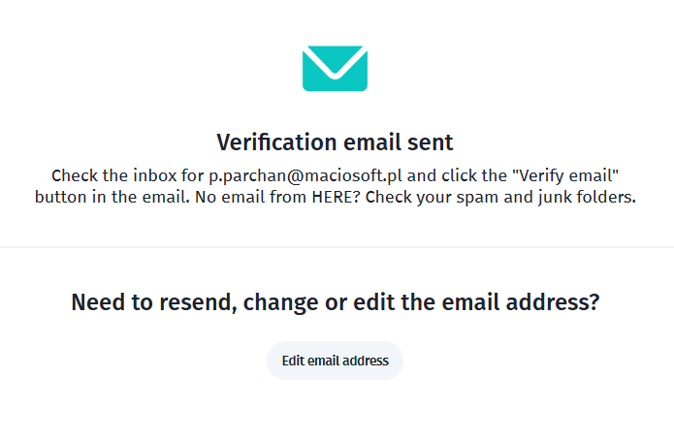This screenshot has width=674, height=441.
Task: Click the horizontal divider line between sections
Action: click(335, 247)
